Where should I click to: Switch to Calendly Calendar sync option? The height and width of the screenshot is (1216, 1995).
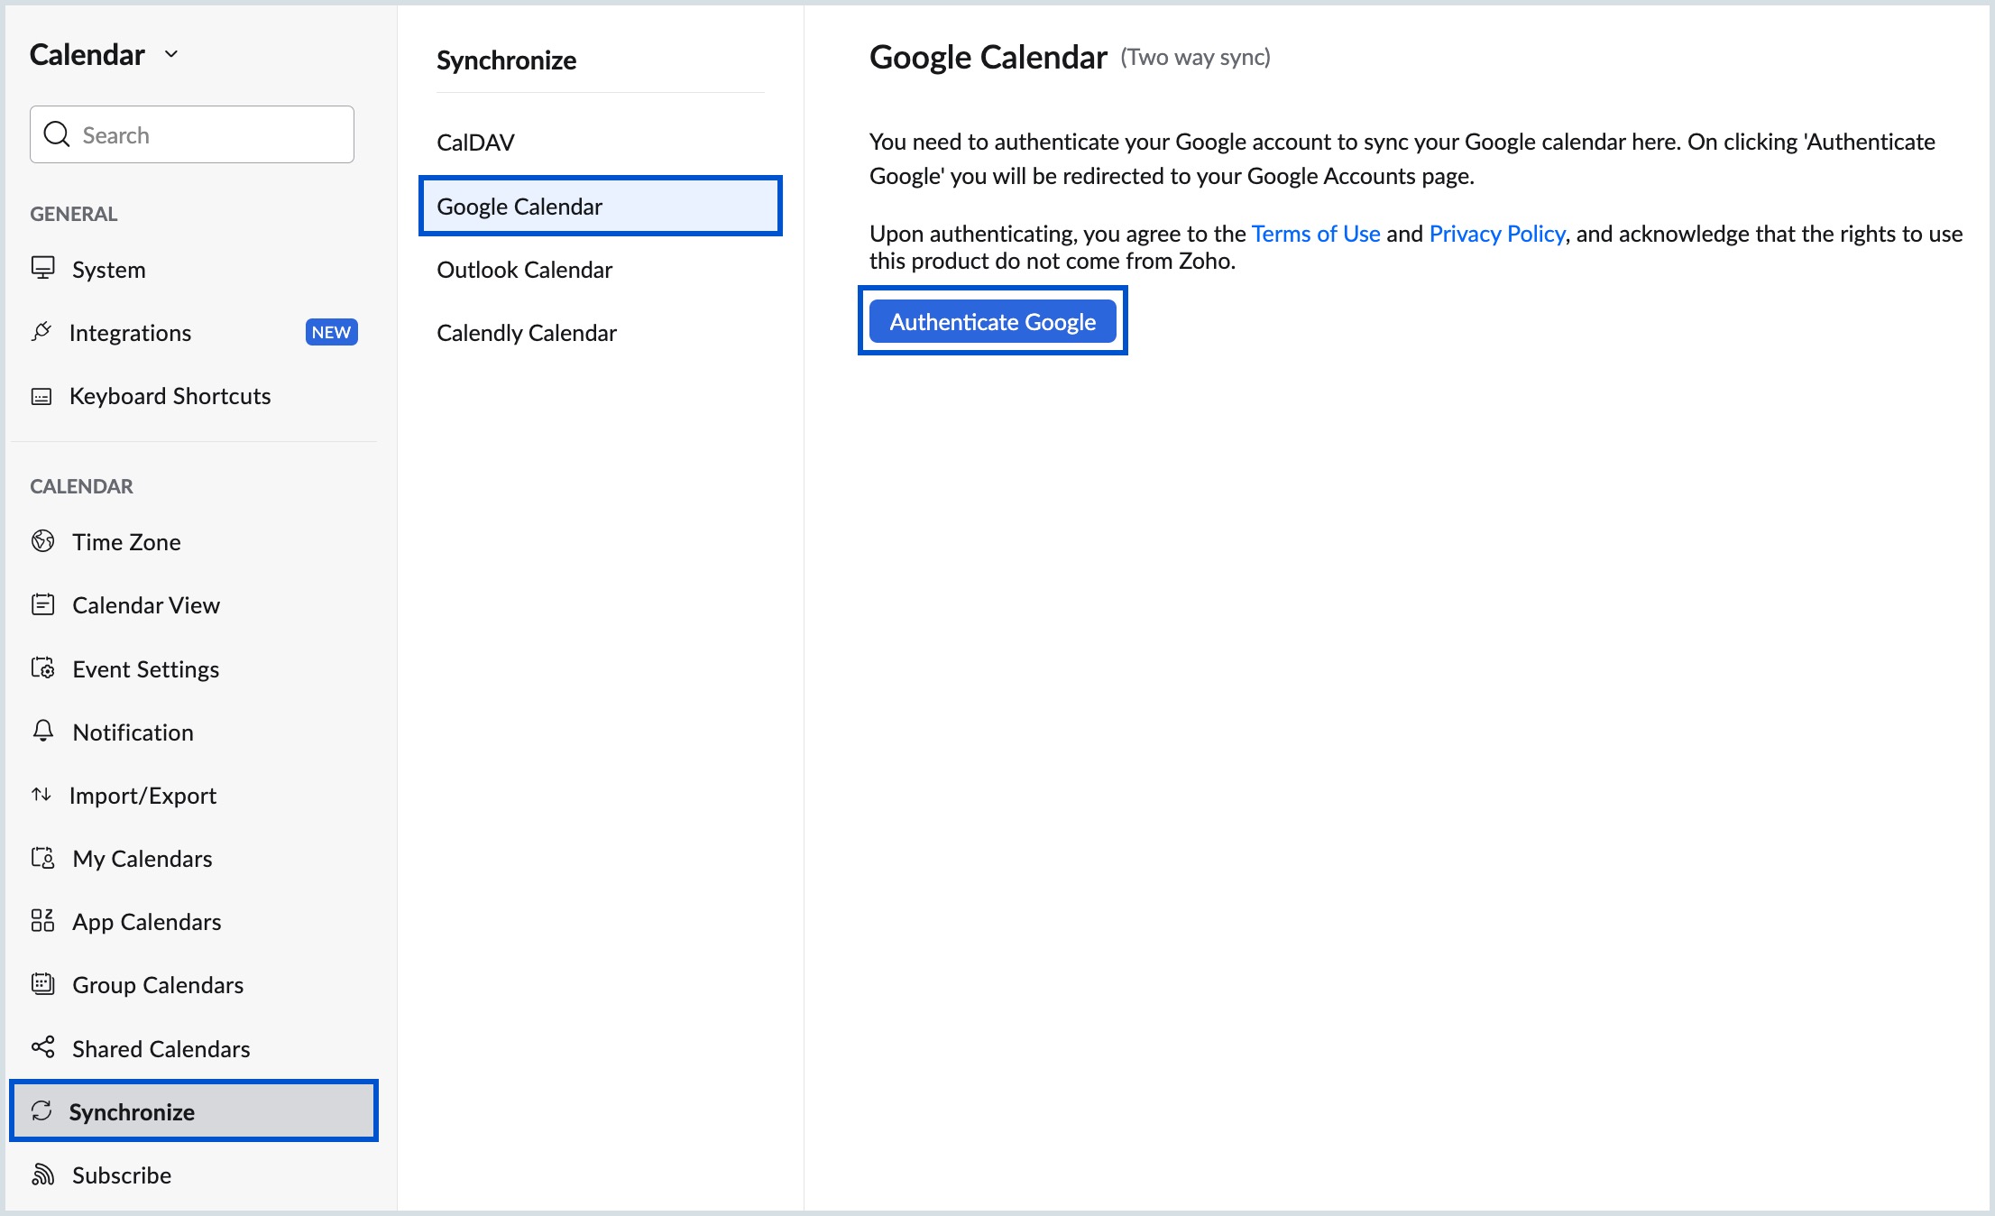coord(526,333)
